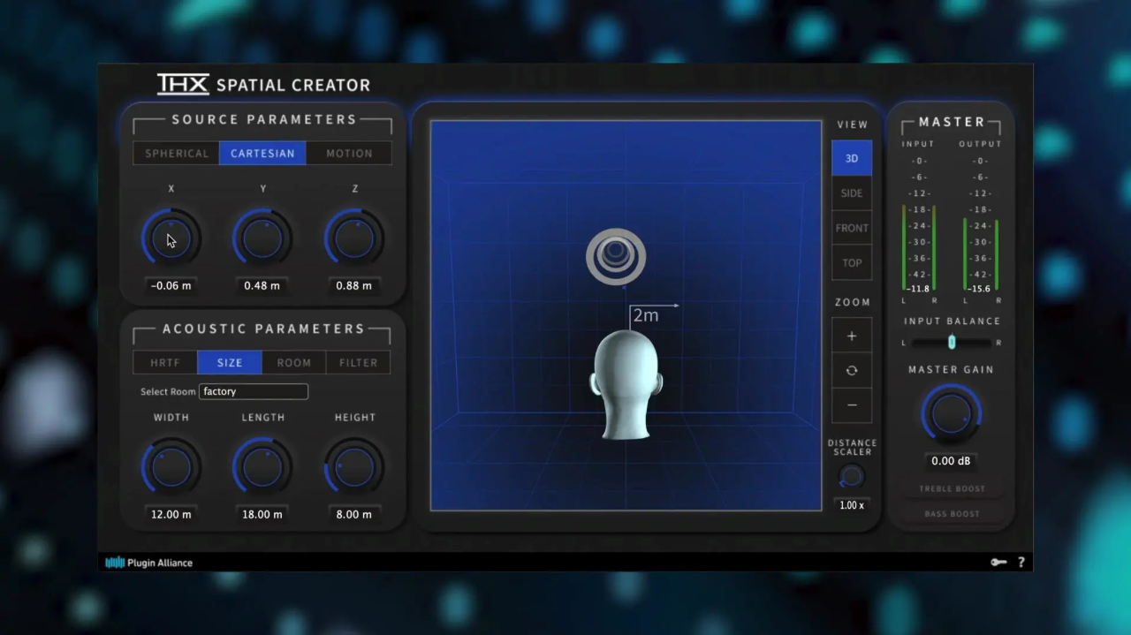
Task: Click the zoom out minus icon
Action: [x=851, y=404]
